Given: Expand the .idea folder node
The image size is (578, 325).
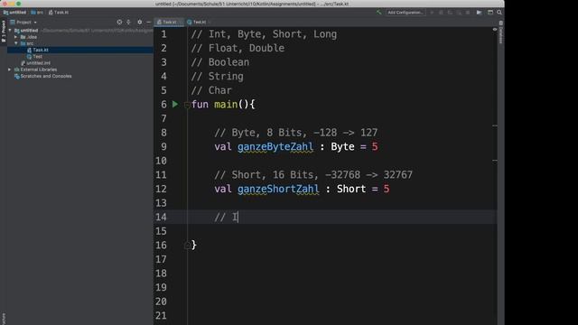Looking at the screenshot, I should click(x=16, y=37).
